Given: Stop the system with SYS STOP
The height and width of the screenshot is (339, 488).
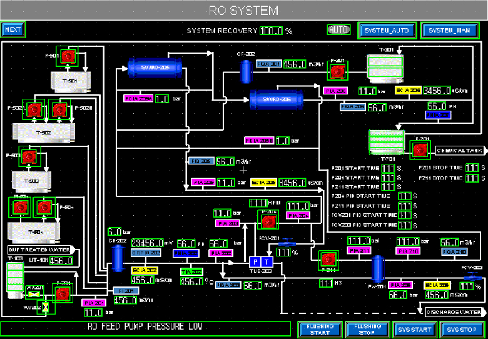Looking at the screenshot, I should point(462,330).
